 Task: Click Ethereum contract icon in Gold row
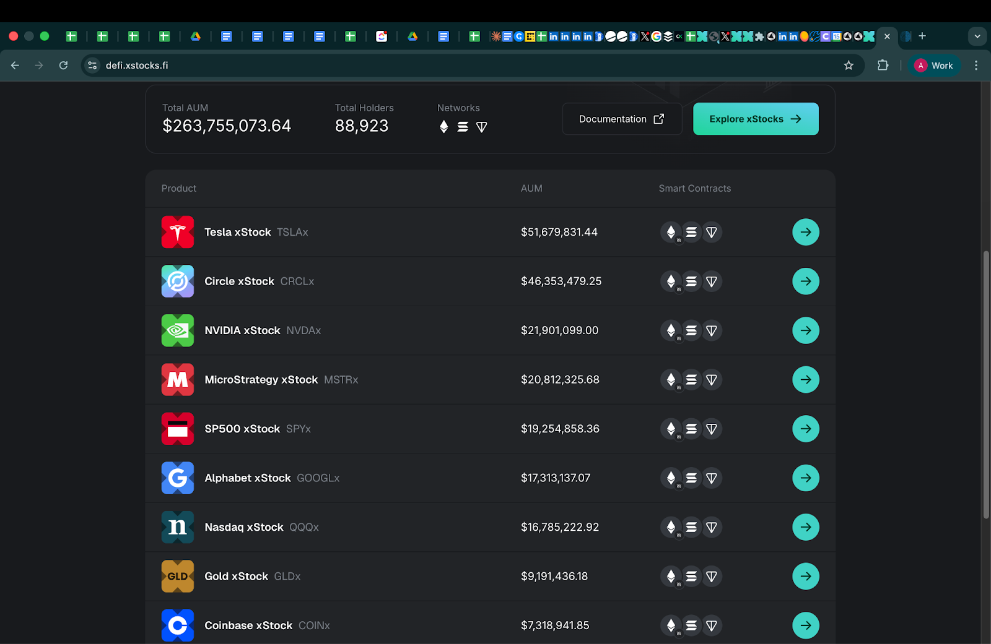(x=671, y=576)
